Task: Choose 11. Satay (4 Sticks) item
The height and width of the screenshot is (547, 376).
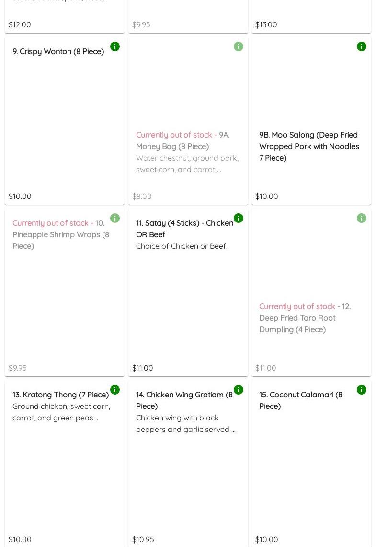Action: 184,229
